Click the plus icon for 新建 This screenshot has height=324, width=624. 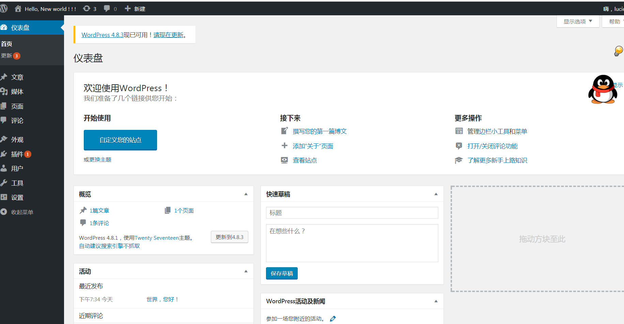(x=128, y=8)
